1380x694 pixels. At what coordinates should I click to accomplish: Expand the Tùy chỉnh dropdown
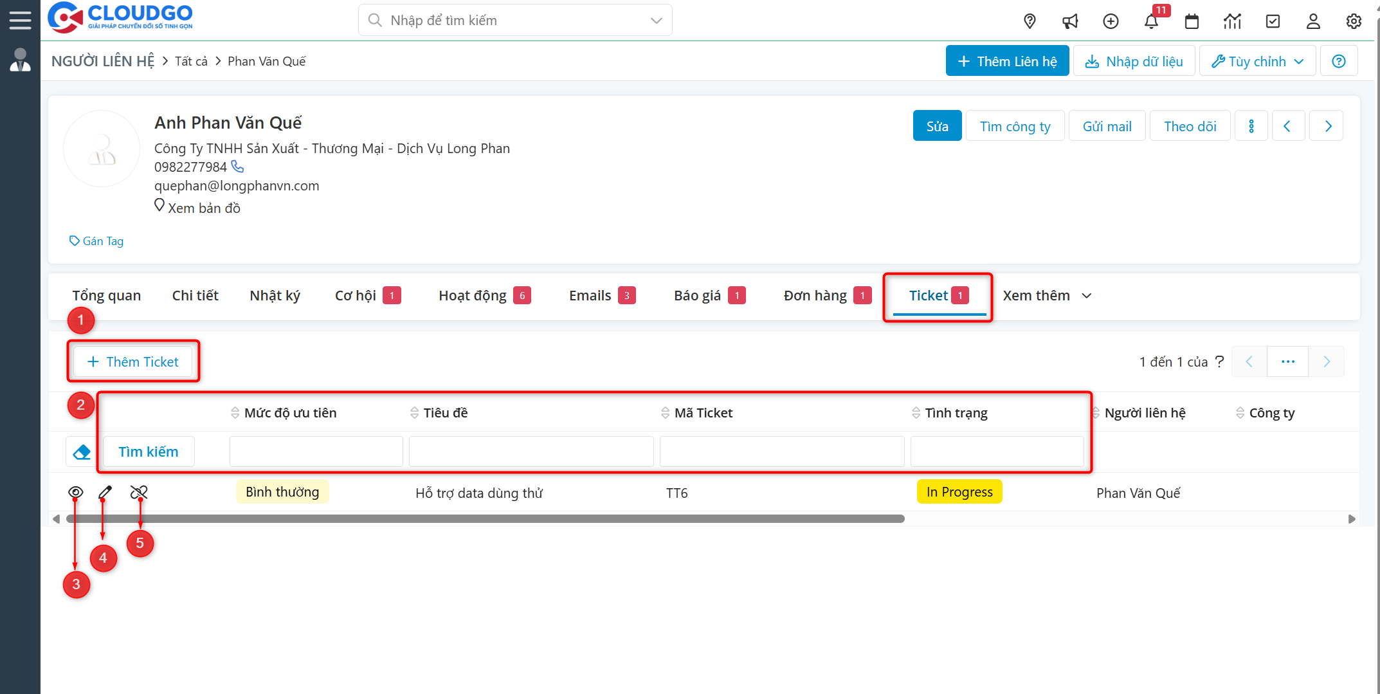[1257, 61]
